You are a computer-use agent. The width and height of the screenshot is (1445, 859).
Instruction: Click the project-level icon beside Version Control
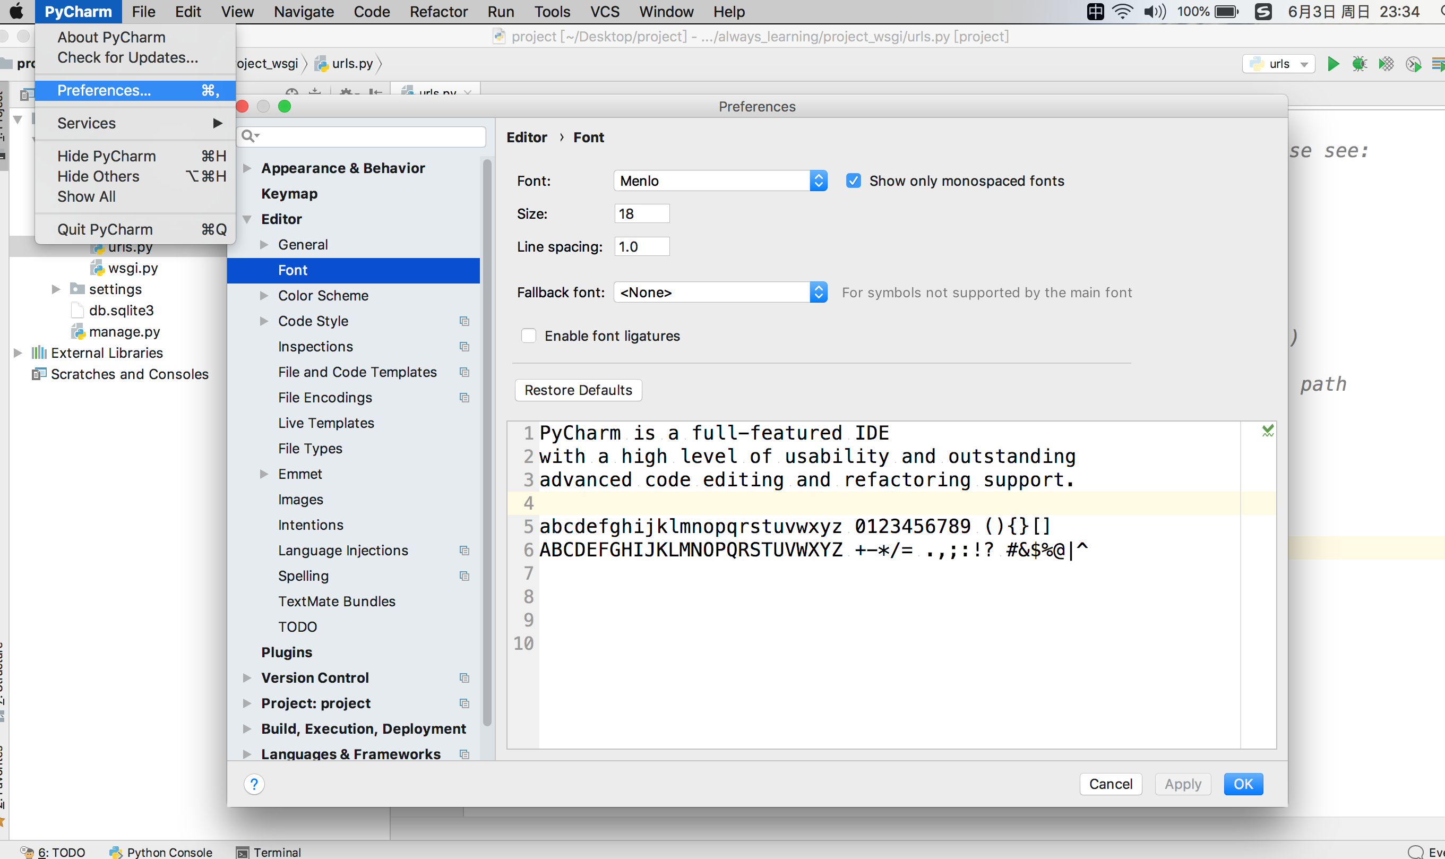click(464, 678)
